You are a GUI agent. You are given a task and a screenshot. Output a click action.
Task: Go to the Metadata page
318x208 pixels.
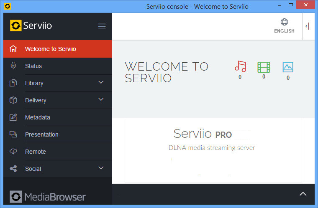tap(58, 117)
